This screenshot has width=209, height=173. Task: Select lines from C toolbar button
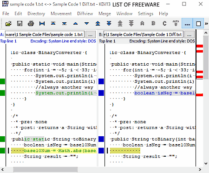tap(164, 23)
